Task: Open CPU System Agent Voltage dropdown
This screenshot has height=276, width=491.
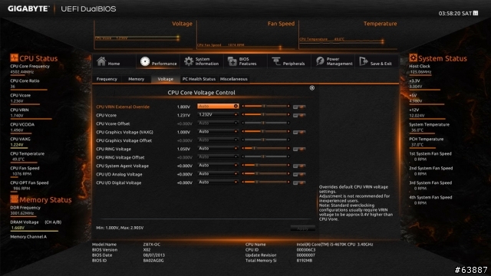Action: (x=218, y=166)
